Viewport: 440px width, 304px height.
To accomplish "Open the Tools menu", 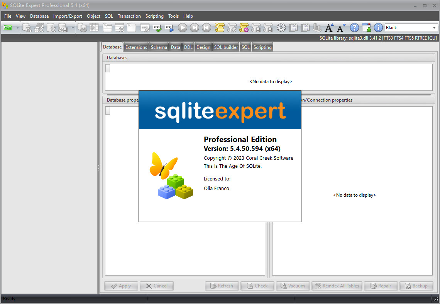I will coord(173,16).
